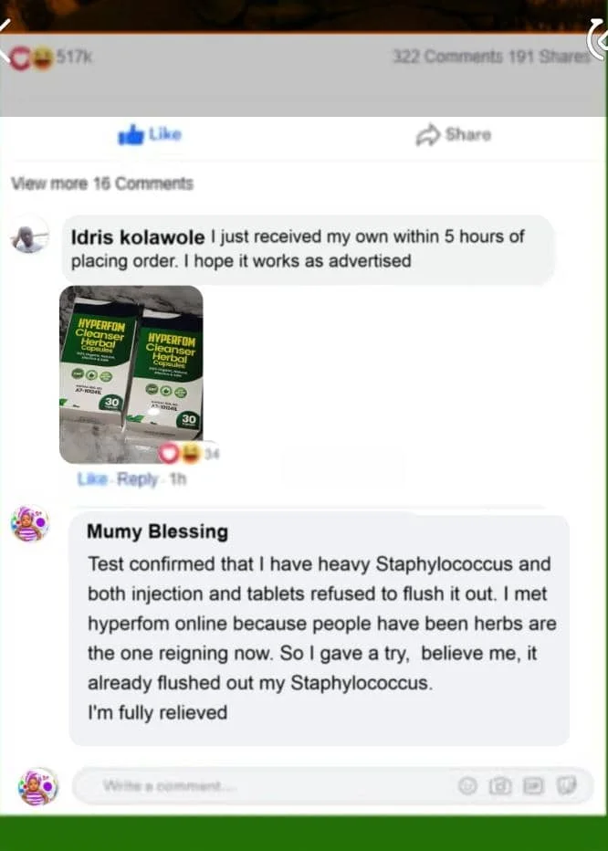Screen dimensions: 608x851
Task: Open the Hyperfom Cleanser product photo
Action: point(131,374)
